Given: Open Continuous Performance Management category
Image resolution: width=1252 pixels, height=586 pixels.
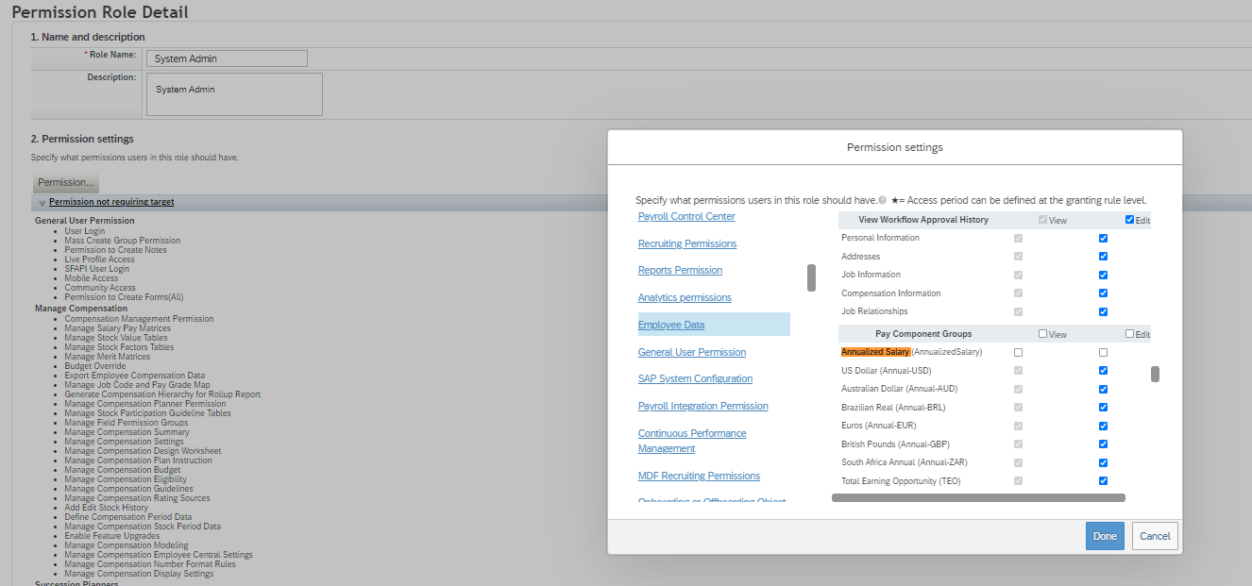Looking at the screenshot, I should point(692,441).
